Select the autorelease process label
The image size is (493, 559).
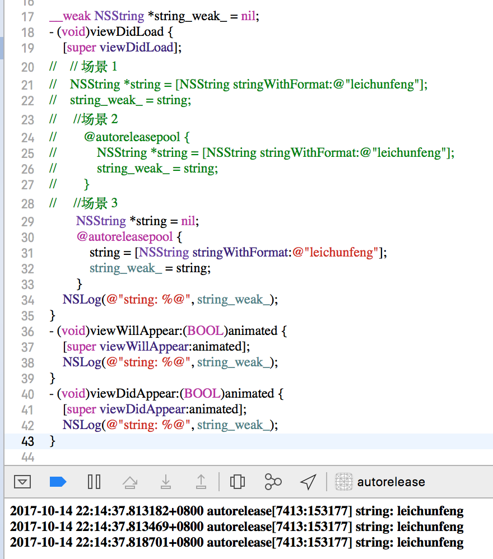pos(391,482)
